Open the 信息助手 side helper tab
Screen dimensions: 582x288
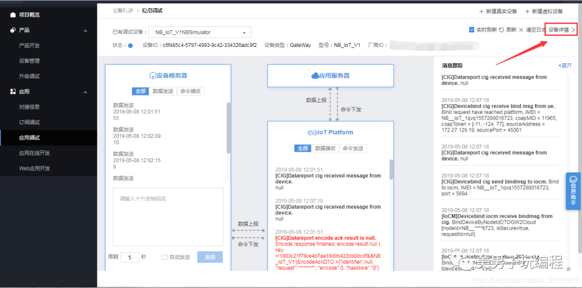573,191
